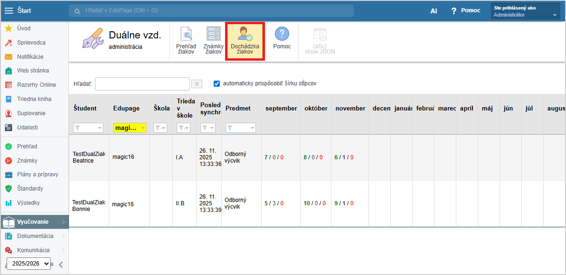Screen dimensions: 566x275
Task: Open Rozvrhy Online calendar icon
Action: (8, 85)
